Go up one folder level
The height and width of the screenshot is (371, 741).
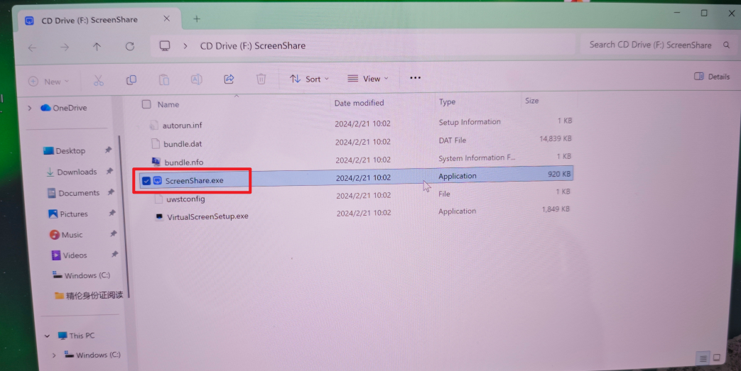pos(97,47)
